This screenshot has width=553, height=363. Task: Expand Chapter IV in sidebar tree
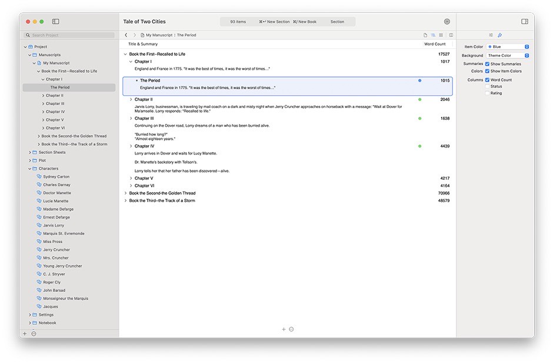click(43, 112)
